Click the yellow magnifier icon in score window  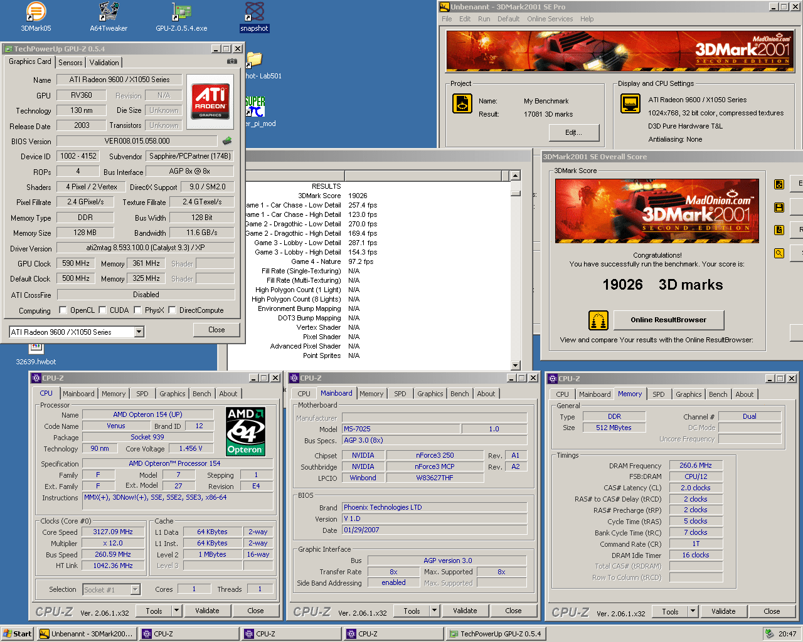779,253
